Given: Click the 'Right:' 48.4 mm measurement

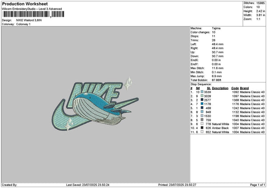Looking at the screenshot, I should (218, 48).
